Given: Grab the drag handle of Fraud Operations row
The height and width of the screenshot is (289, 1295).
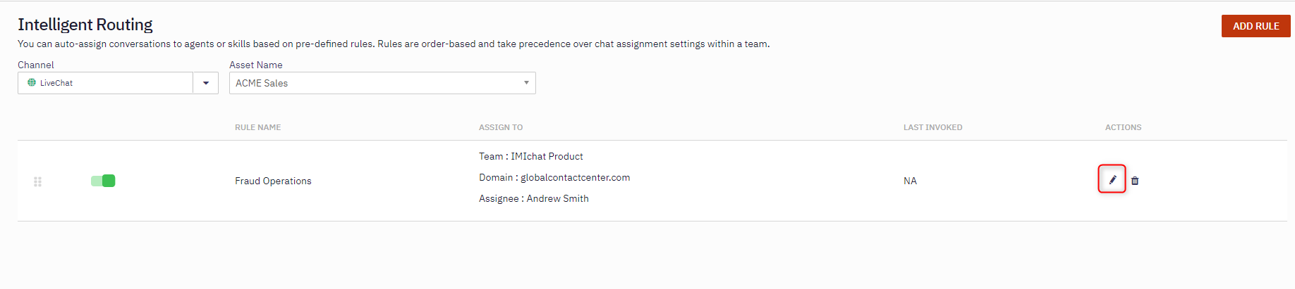Looking at the screenshot, I should 38,181.
